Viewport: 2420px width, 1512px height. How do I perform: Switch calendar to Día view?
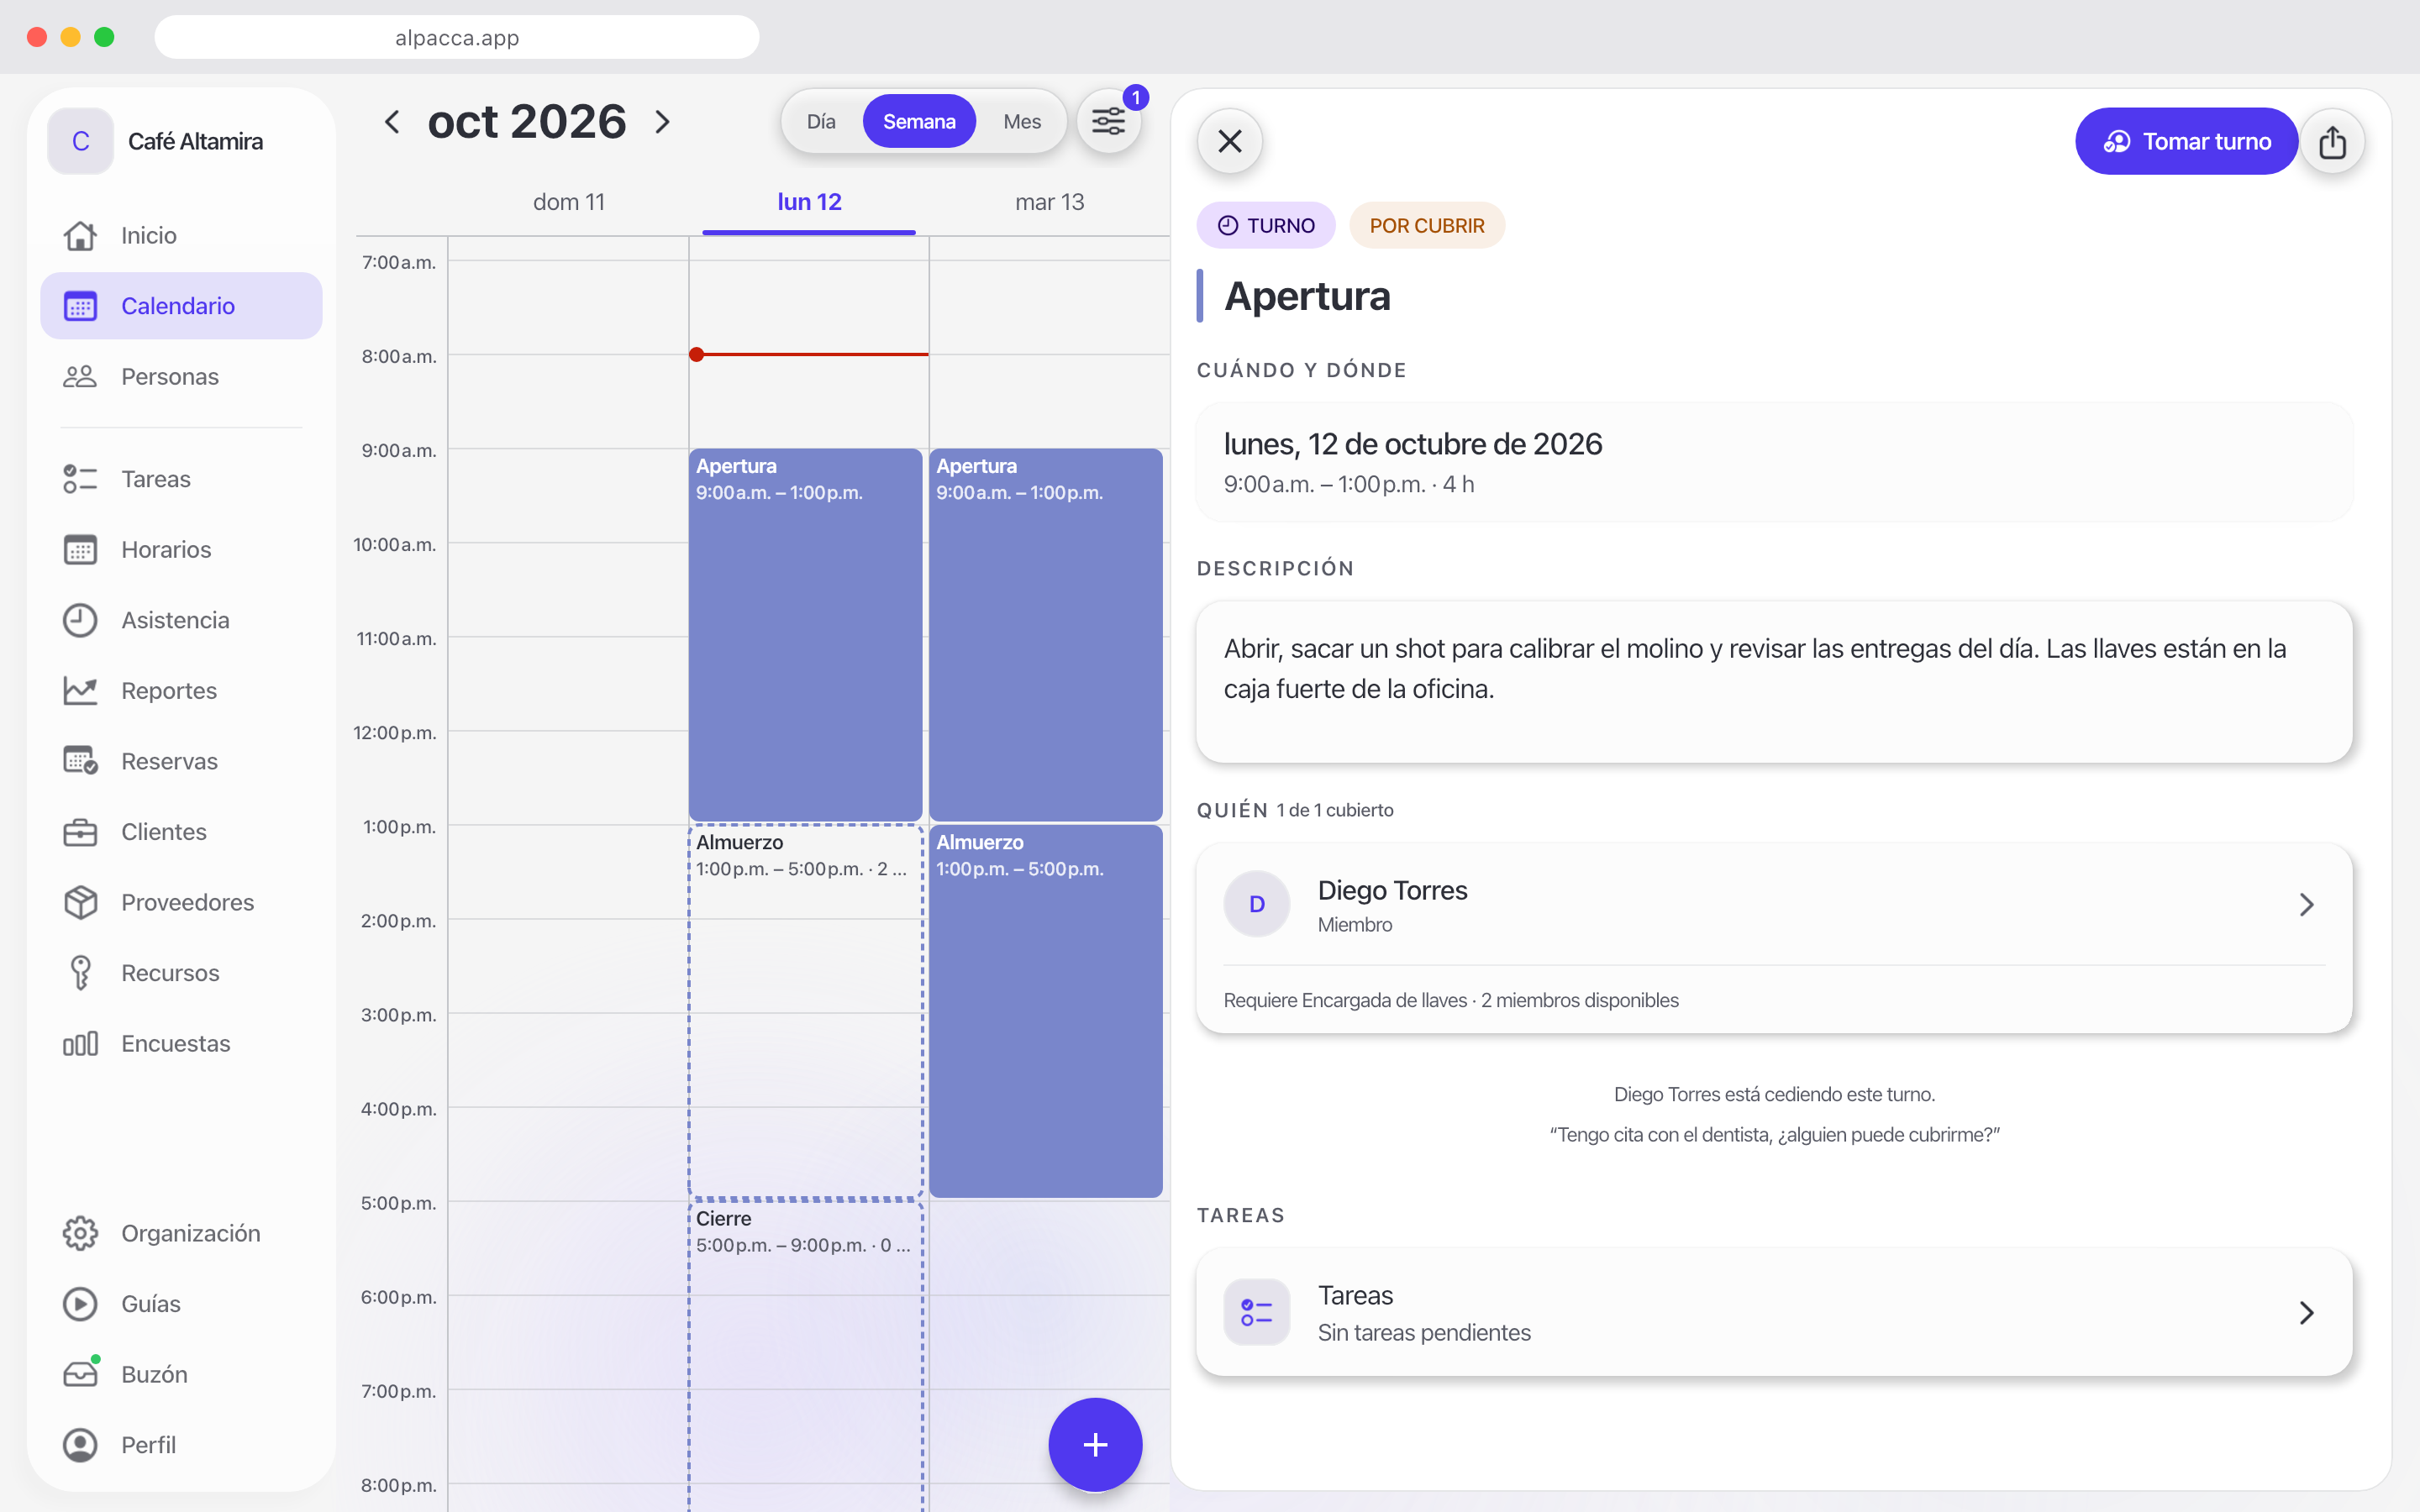(x=821, y=122)
